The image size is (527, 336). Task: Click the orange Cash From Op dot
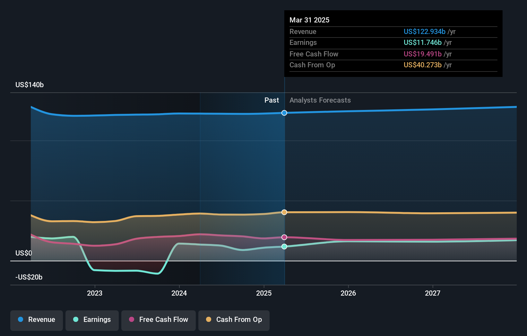pos(209,319)
